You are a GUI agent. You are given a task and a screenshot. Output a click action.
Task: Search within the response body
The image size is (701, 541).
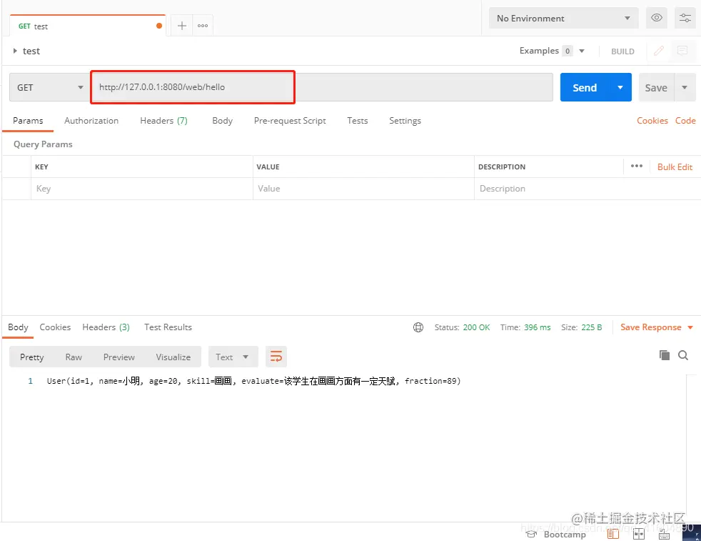tap(682, 355)
